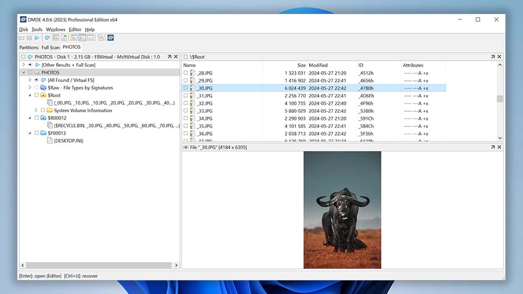The height and width of the screenshot is (294, 523).
Task: Collapse the $F00013 folder node
Action: (30, 133)
